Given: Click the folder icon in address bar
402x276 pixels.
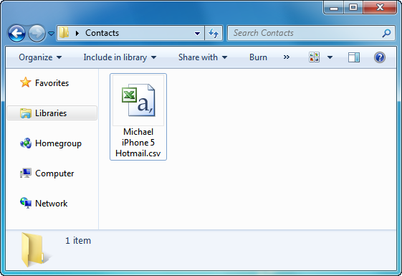Looking at the screenshot, I should coord(64,32).
